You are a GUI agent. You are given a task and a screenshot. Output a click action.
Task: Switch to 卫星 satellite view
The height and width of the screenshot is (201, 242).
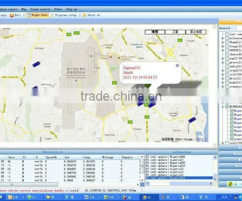[x=175, y=32]
